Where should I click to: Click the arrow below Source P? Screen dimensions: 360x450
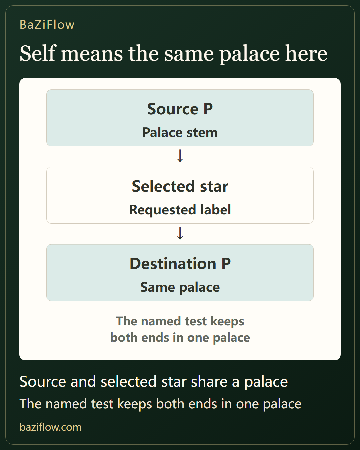[180, 156]
